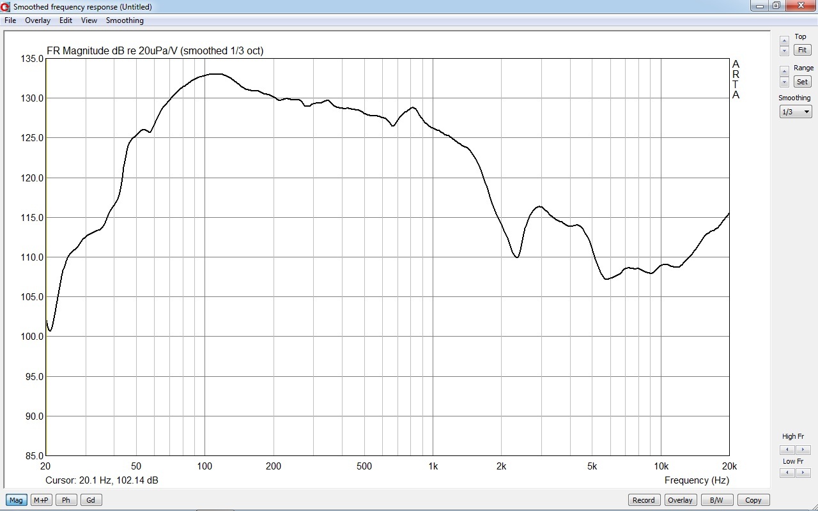The image size is (818, 511).
Task: Click the Overlay button in the bottom bar
Action: 680,500
